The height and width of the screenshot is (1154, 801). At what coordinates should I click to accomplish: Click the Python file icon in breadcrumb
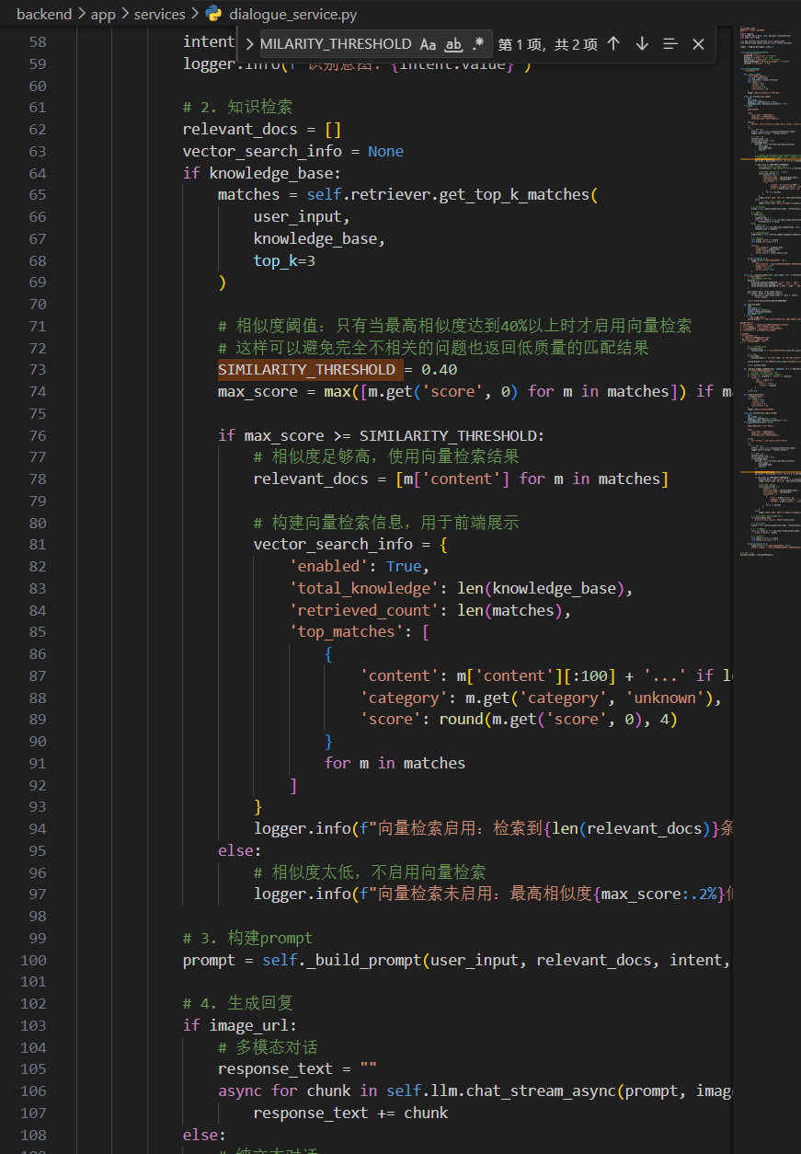tap(213, 15)
